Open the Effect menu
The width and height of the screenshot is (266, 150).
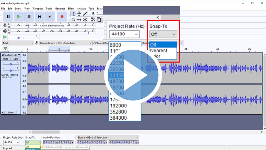pos(71,8)
